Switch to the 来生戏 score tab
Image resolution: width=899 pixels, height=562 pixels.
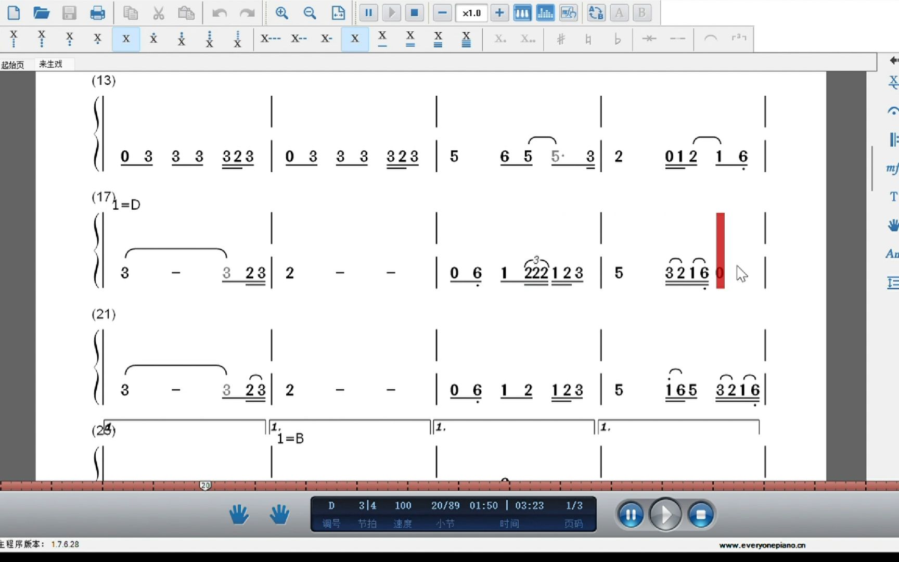(x=51, y=64)
